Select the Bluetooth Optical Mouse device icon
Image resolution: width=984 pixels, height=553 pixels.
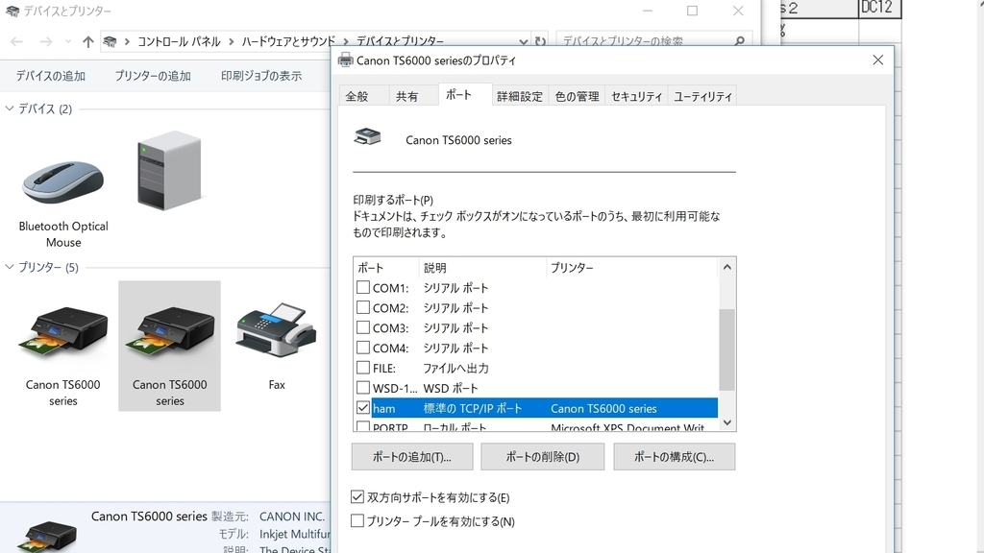pyautogui.click(x=62, y=181)
